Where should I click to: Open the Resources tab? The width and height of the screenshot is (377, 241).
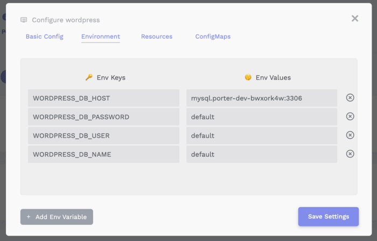tap(157, 37)
